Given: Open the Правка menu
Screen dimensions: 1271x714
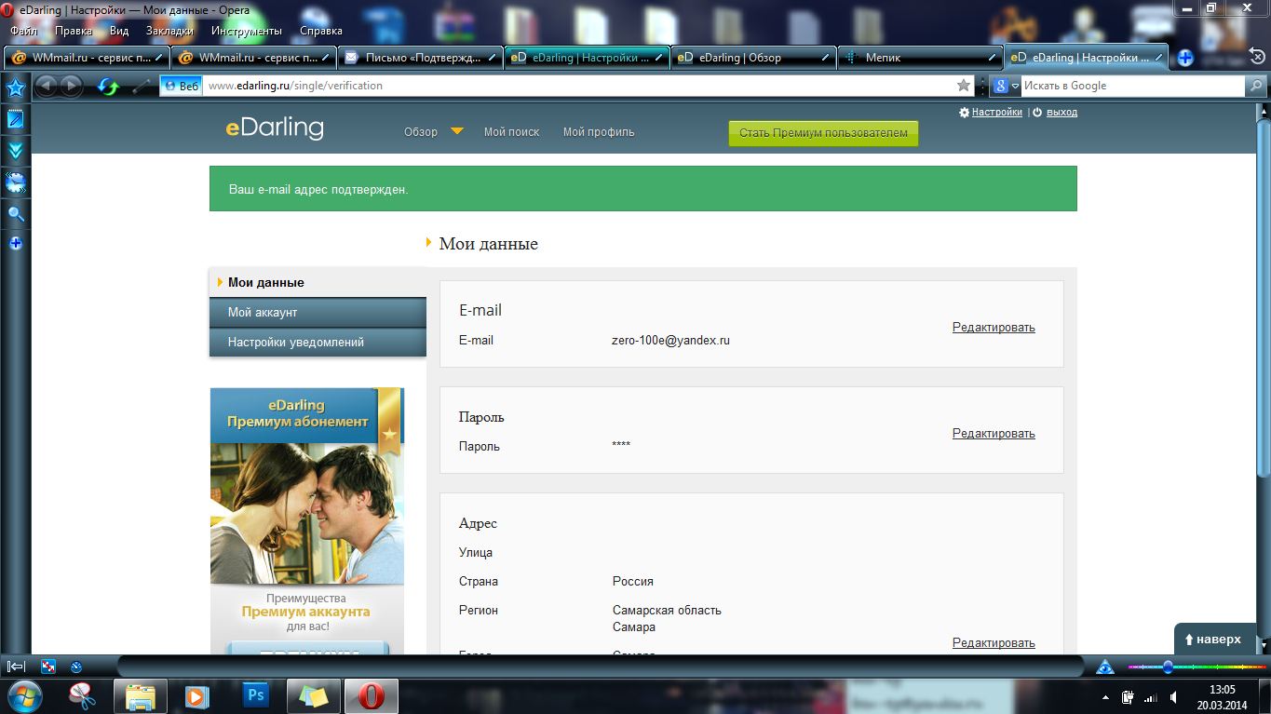Looking at the screenshot, I should click(74, 31).
